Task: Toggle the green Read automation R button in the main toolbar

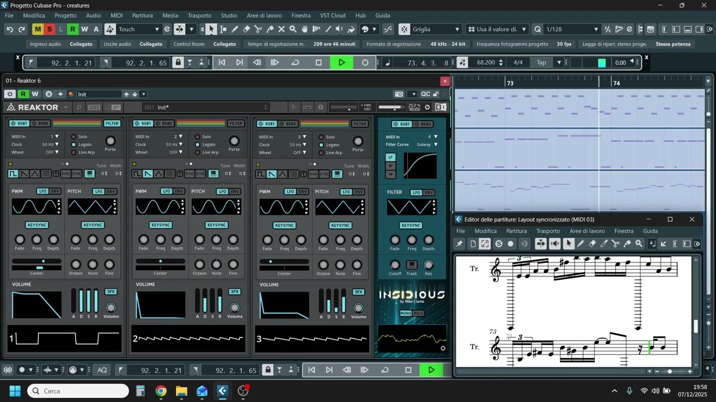Action: click(73, 29)
